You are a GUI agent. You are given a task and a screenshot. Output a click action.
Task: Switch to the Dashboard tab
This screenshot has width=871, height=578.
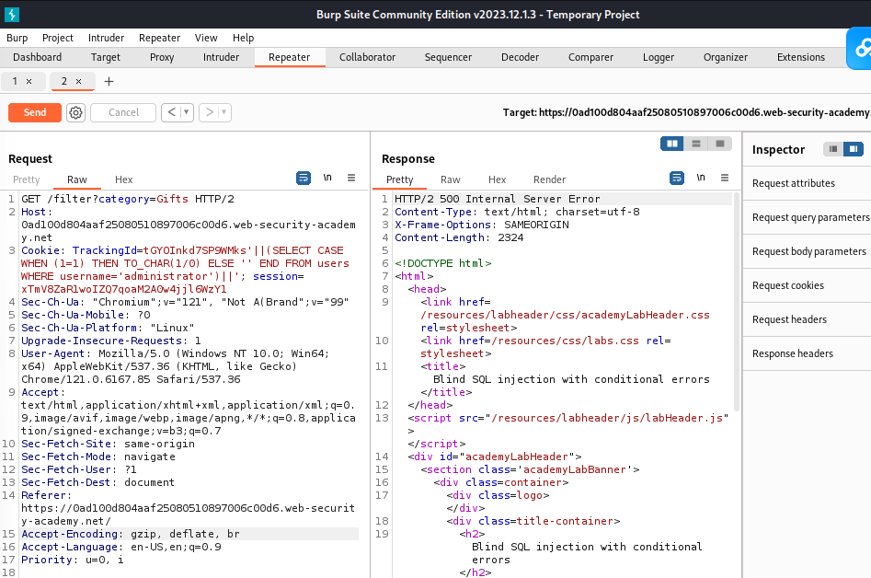tap(37, 57)
